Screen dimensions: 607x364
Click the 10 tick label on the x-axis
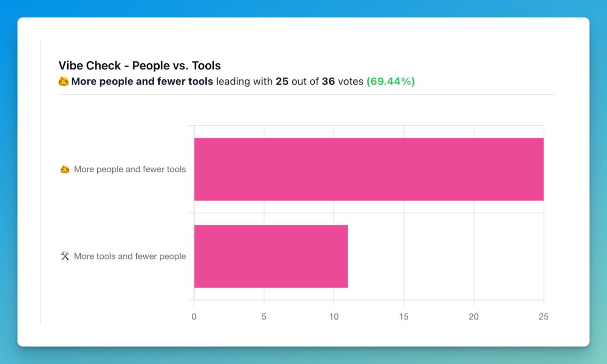pyautogui.click(x=334, y=317)
